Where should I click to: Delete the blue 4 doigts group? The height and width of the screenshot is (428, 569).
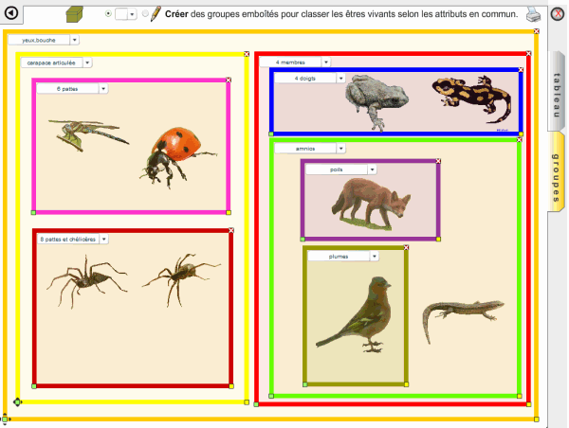(x=521, y=69)
